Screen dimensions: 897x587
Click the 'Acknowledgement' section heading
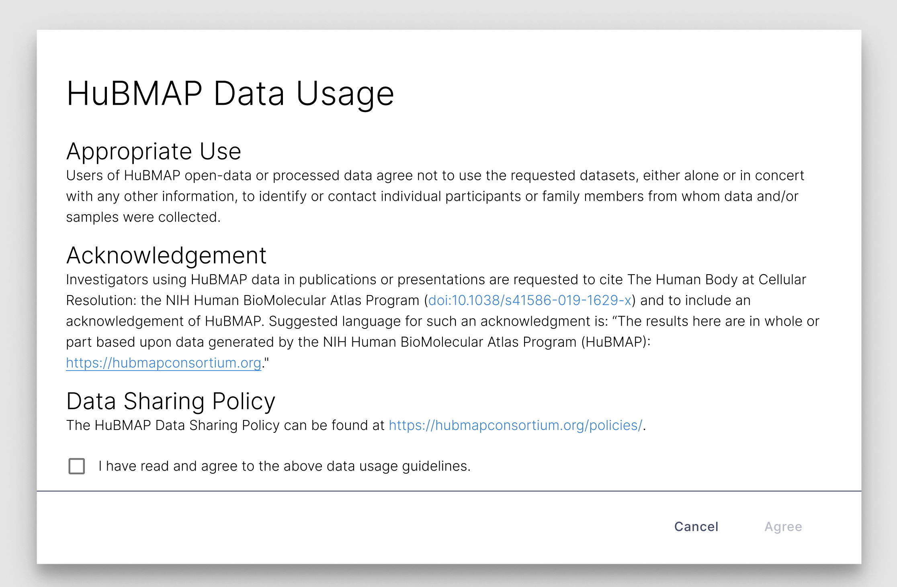tap(166, 255)
